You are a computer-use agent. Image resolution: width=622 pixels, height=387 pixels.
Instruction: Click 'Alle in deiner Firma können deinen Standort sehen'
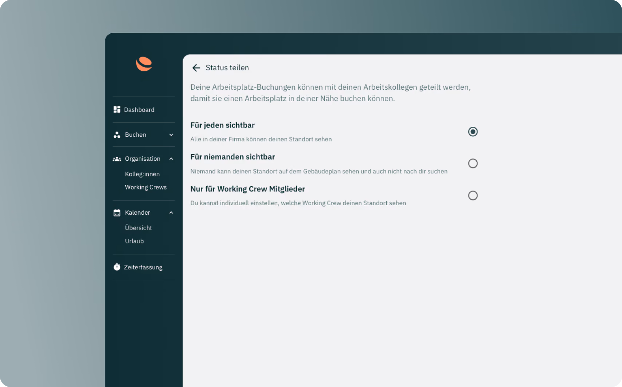pyautogui.click(x=261, y=139)
